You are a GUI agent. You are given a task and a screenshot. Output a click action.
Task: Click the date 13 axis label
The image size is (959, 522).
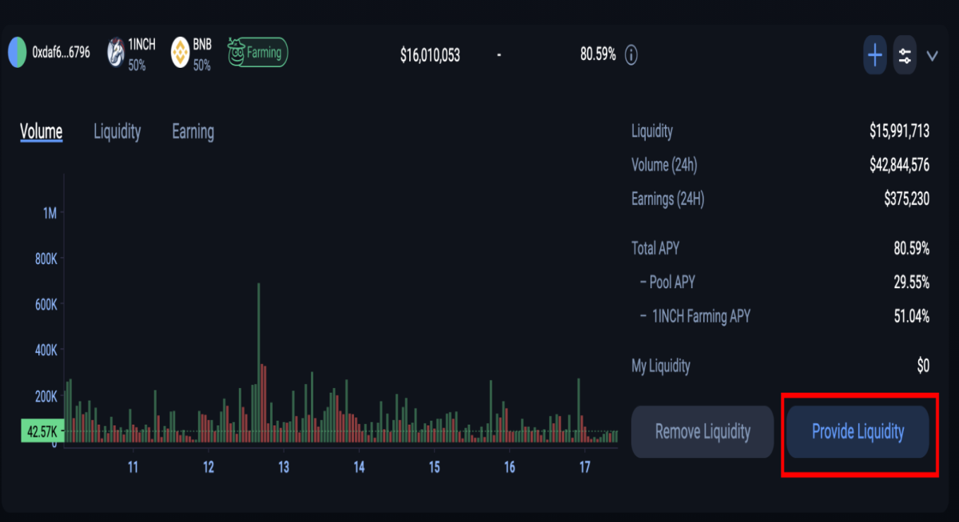(x=284, y=467)
